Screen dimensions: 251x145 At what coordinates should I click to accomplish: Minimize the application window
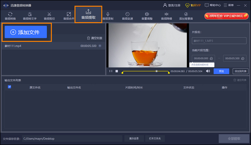pos(239,5)
